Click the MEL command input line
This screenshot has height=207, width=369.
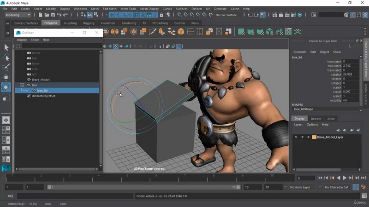(x=75, y=196)
